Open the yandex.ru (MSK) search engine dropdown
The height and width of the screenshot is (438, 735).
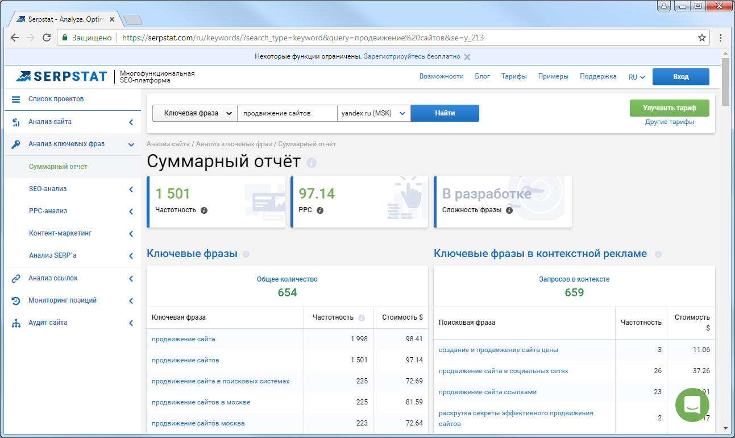pyautogui.click(x=373, y=113)
